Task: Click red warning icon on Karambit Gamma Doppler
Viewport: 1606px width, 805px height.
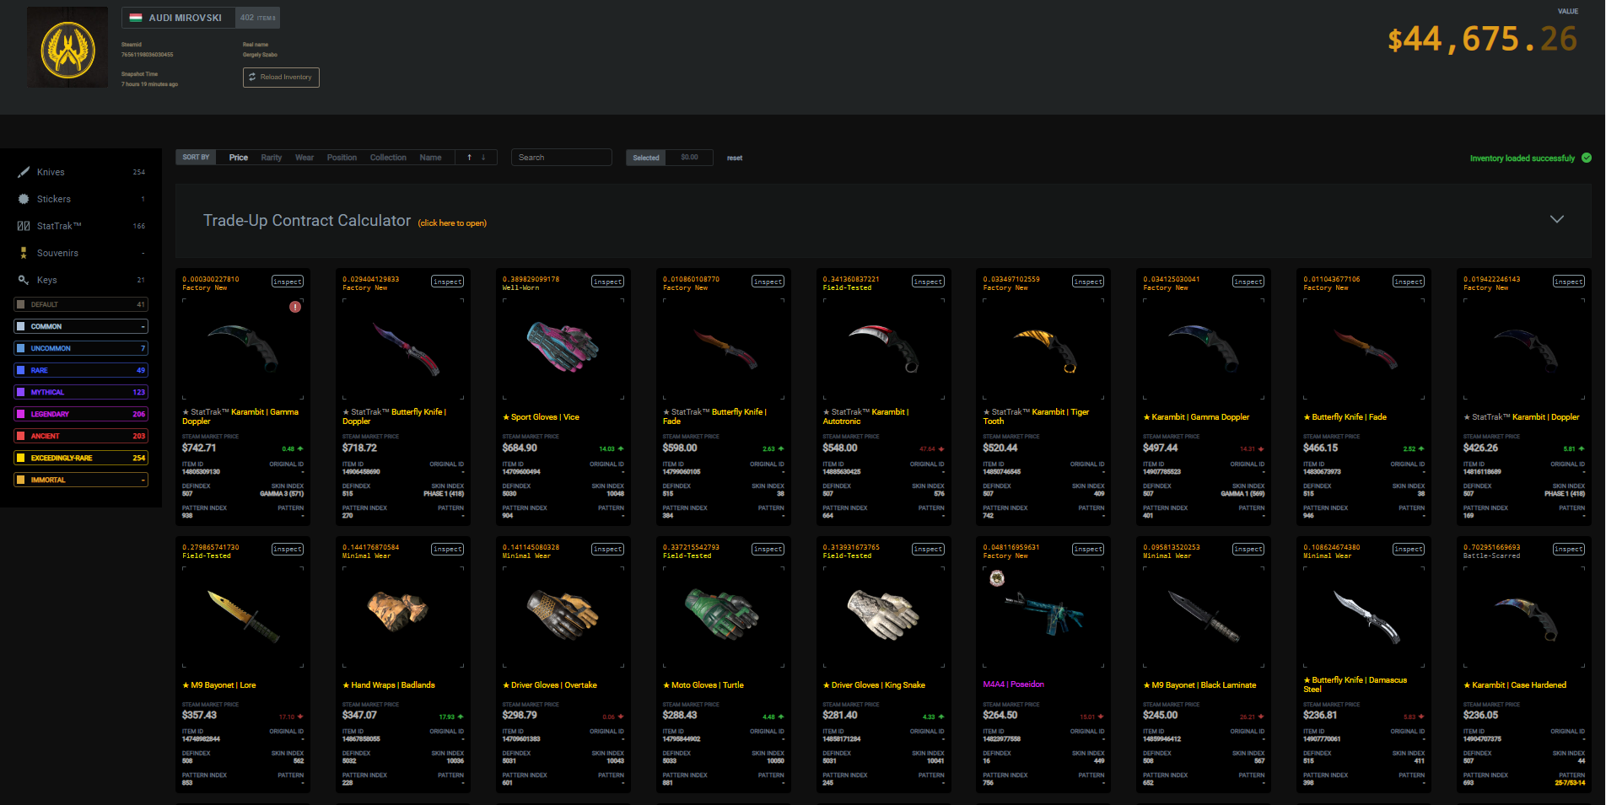Action: [295, 307]
